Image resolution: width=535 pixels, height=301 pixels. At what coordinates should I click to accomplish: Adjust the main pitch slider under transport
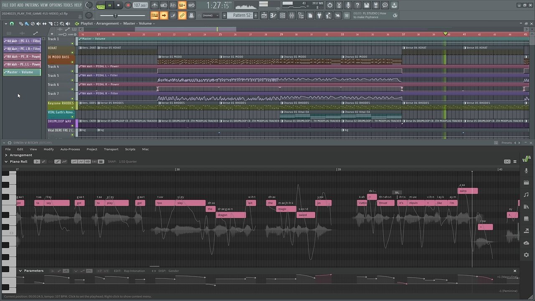(x=116, y=15)
